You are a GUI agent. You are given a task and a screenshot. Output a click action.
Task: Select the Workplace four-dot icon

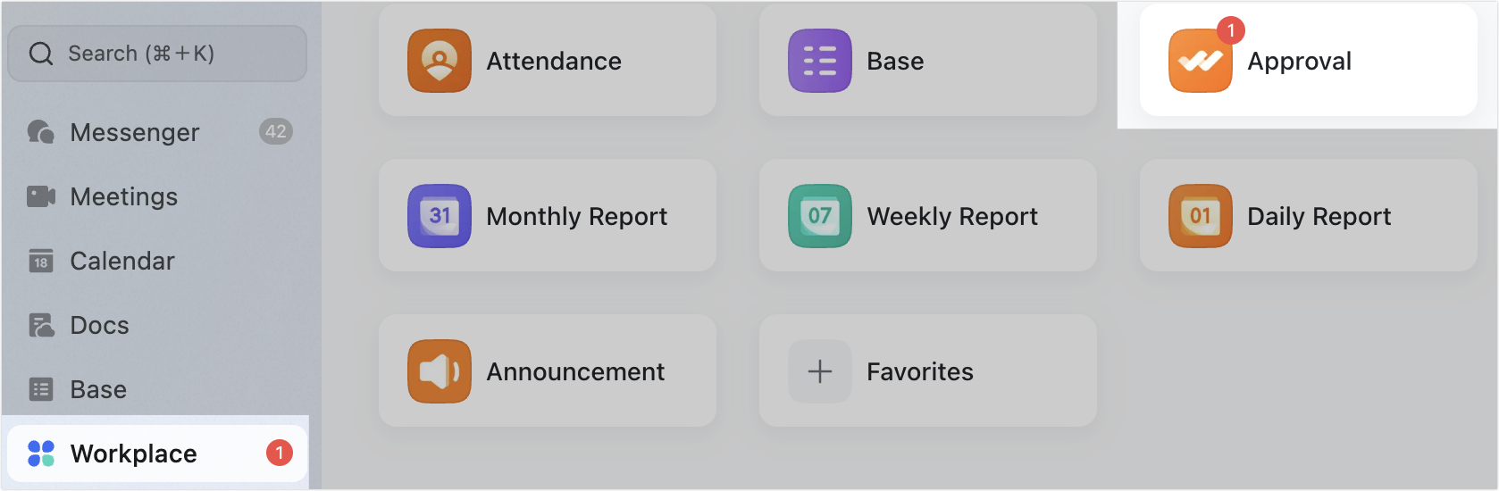pyautogui.click(x=41, y=454)
